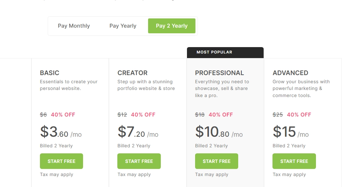Click the ADVANCED plan heading
This screenshot has width=346, height=187.
click(x=291, y=73)
